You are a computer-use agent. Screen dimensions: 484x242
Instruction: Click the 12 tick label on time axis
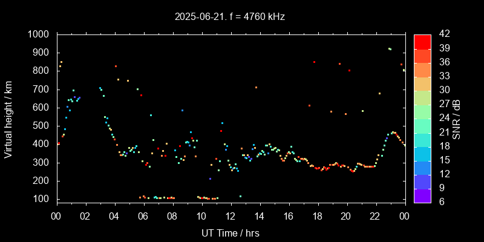231,215
